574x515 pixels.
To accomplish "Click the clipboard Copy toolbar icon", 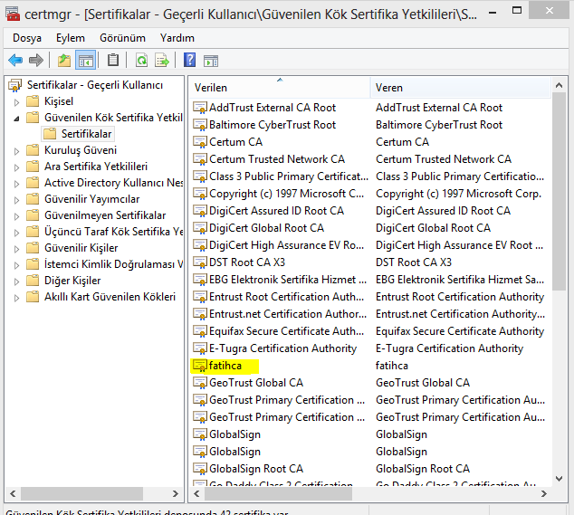I will 113,60.
